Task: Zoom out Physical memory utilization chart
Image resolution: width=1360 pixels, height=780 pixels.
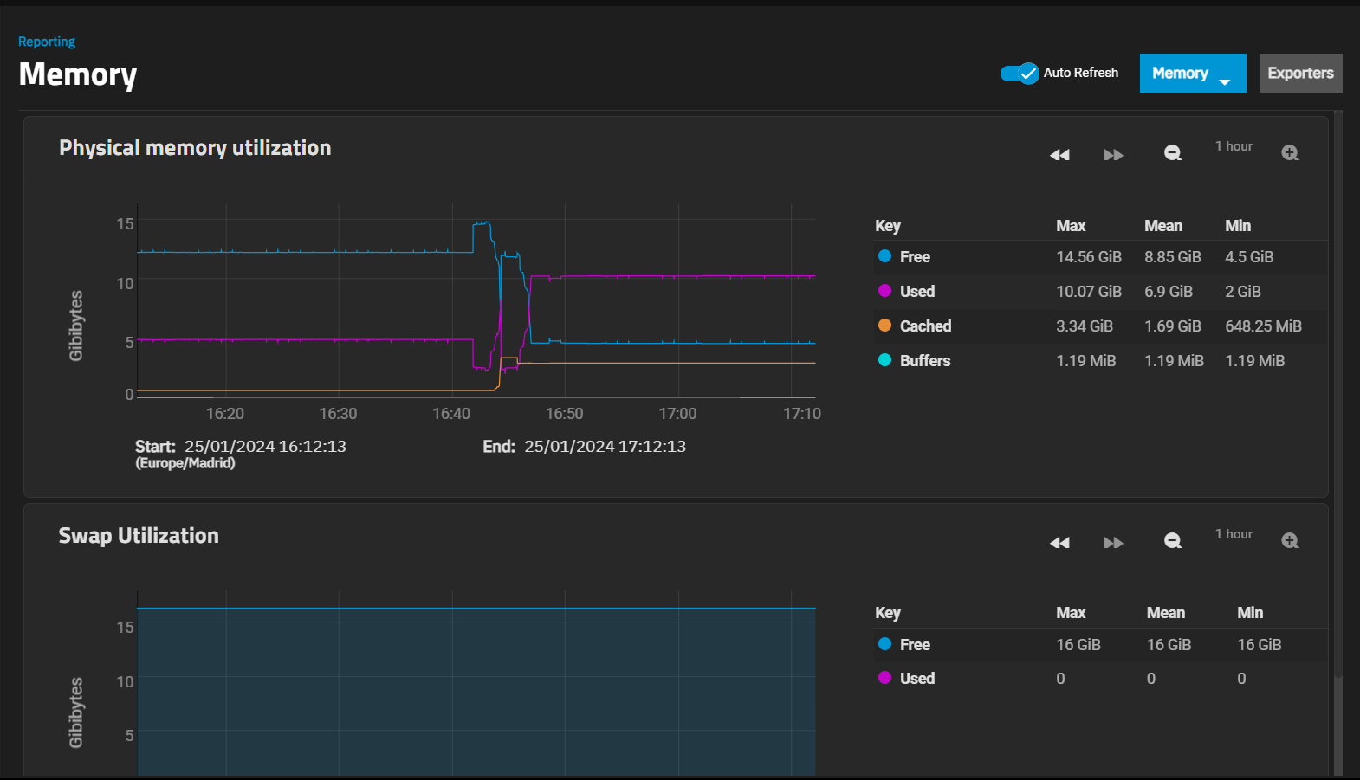Action: [x=1173, y=153]
